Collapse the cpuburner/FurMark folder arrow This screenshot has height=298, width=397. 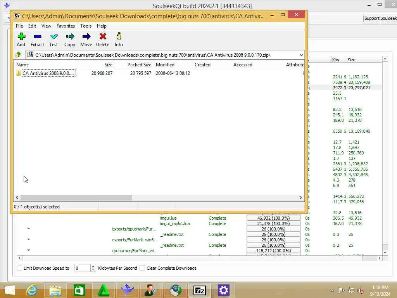[x=29, y=250]
